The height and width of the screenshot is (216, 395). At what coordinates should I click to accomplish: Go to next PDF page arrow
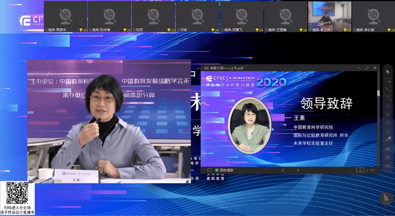(x=298, y=170)
